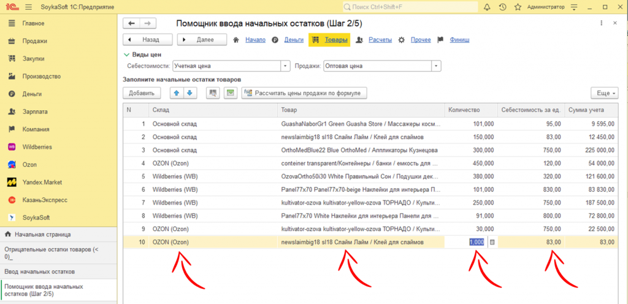Screen dimensions: 628x304
Task: Open the Еще dropdown menu
Action: tap(604, 93)
